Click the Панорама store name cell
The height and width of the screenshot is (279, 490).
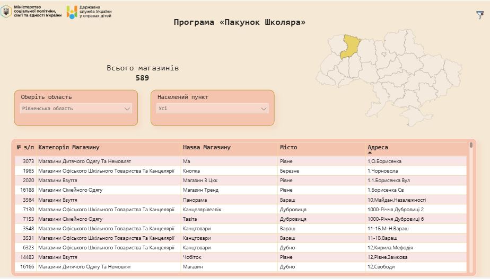(x=195, y=200)
